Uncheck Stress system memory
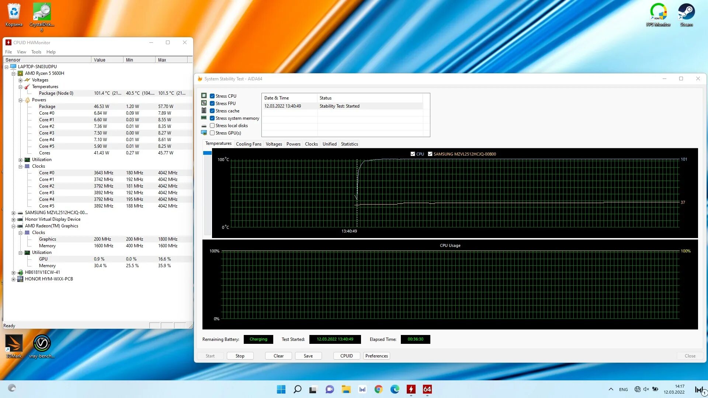 click(212, 118)
